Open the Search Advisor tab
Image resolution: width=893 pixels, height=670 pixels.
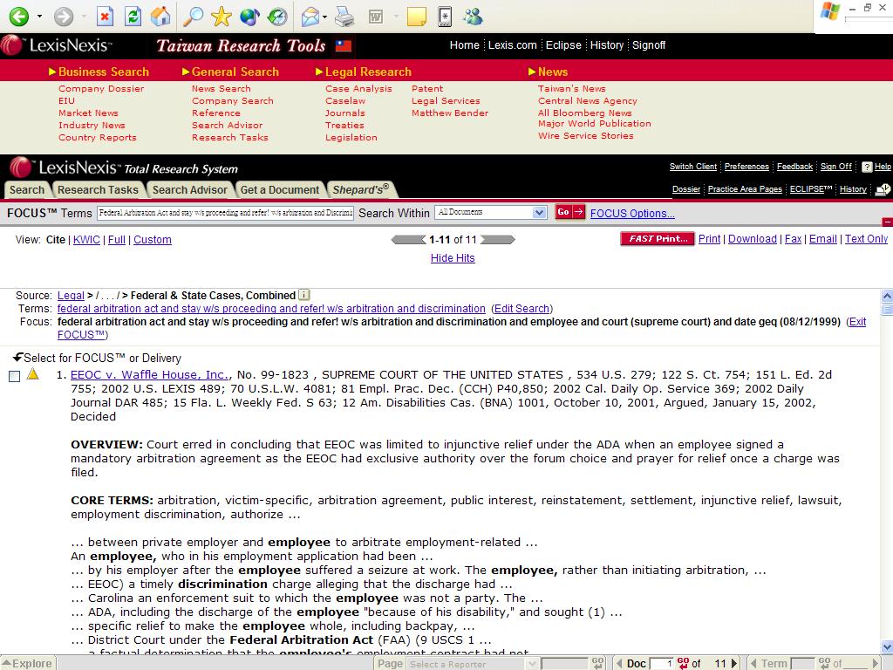pyautogui.click(x=189, y=189)
